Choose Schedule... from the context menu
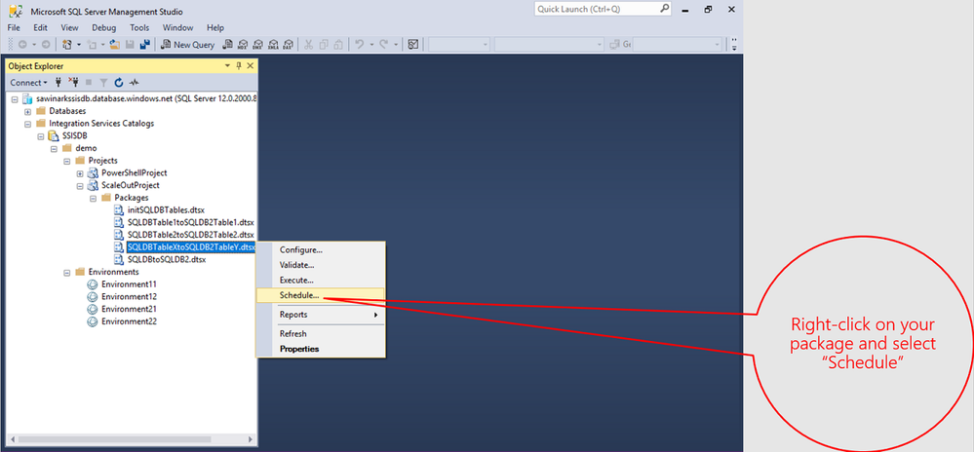Viewport: 974px width, 452px height. pos(321,295)
